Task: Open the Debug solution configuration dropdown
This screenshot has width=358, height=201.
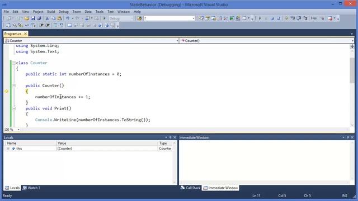Action: (x=132, y=18)
